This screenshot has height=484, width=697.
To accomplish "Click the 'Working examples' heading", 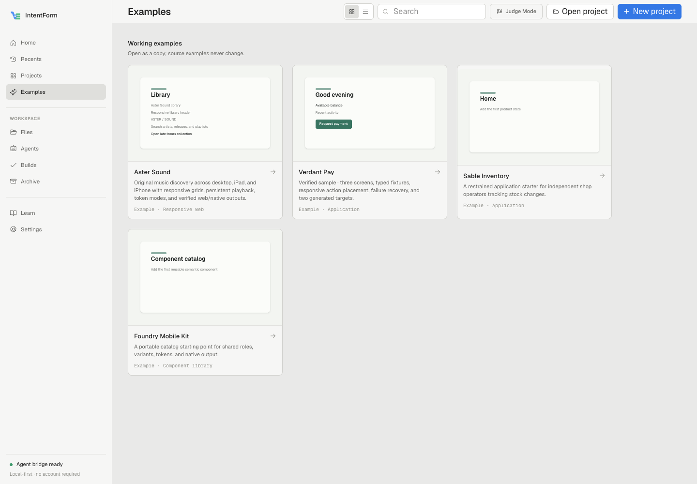I will click(x=155, y=43).
